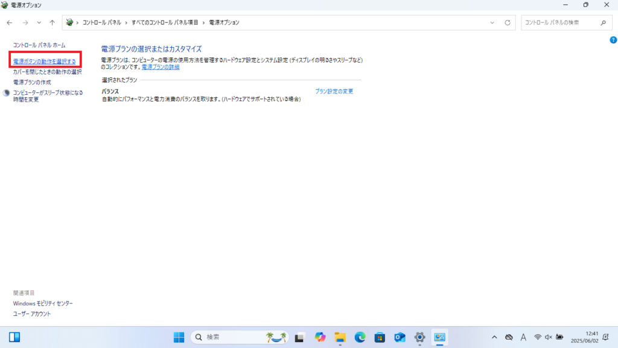The height and width of the screenshot is (348, 618).
Task: Open the 電源プランの詳細 link
Action: click(x=161, y=67)
